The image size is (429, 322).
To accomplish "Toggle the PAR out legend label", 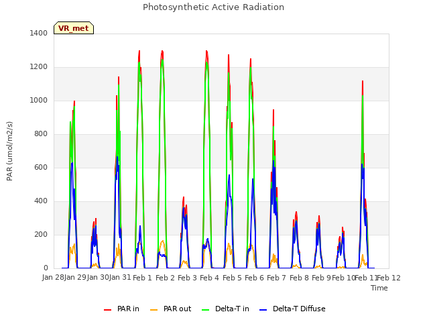I will (x=177, y=309).
